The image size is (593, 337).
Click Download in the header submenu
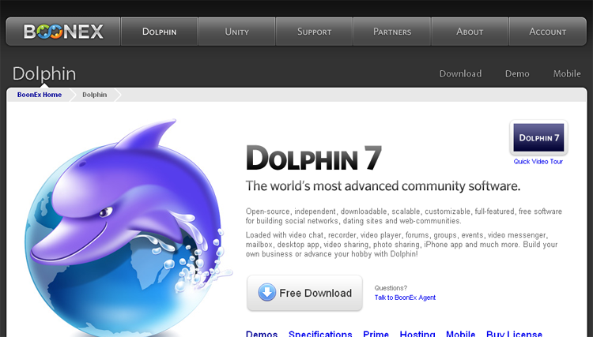[x=460, y=73]
